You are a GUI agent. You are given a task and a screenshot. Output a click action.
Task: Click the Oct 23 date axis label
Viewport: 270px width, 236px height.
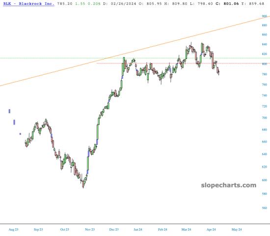65,230
